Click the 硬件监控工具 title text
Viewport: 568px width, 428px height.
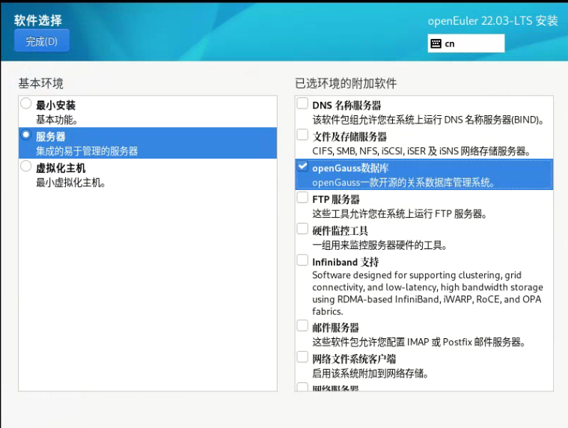pos(341,230)
